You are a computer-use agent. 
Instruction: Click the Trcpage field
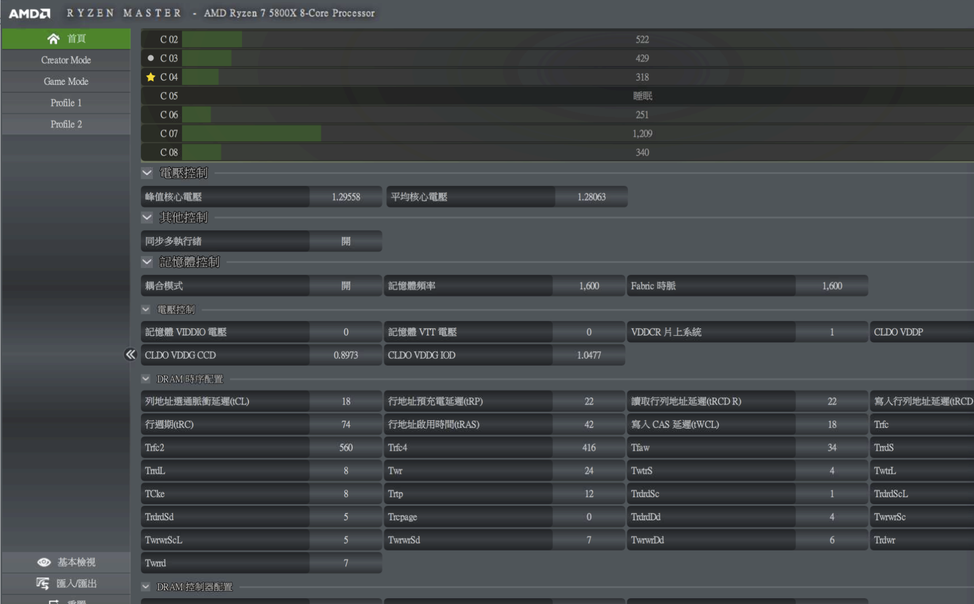click(x=505, y=517)
